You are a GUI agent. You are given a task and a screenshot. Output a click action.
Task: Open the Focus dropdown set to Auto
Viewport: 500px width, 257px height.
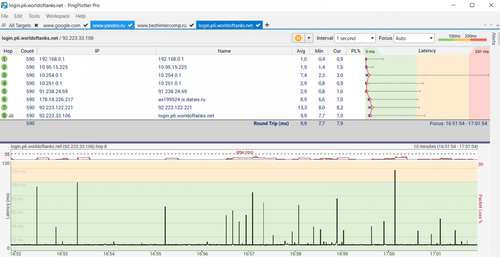pos(414,38)
